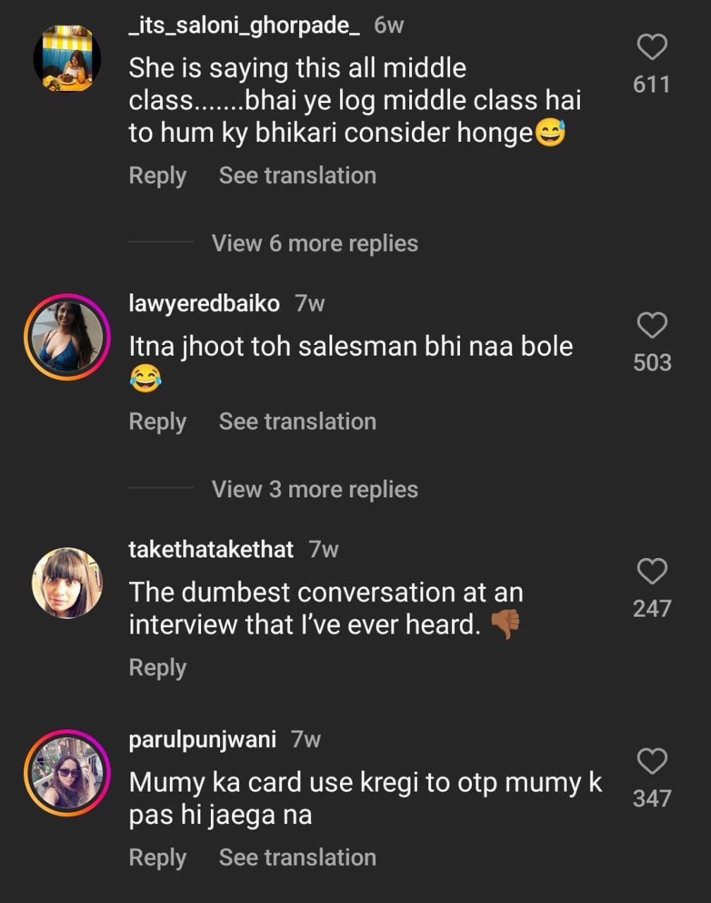Reply to _its_saloni_ghorpade_'s middle class comment
Viewport: 711px width, 903px height.
157,176
